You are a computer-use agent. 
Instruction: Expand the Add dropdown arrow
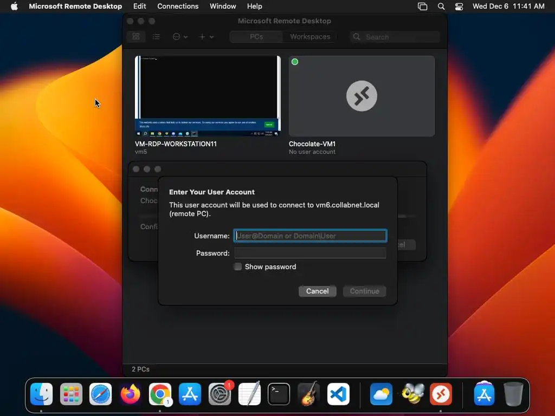tap(212, 37)
